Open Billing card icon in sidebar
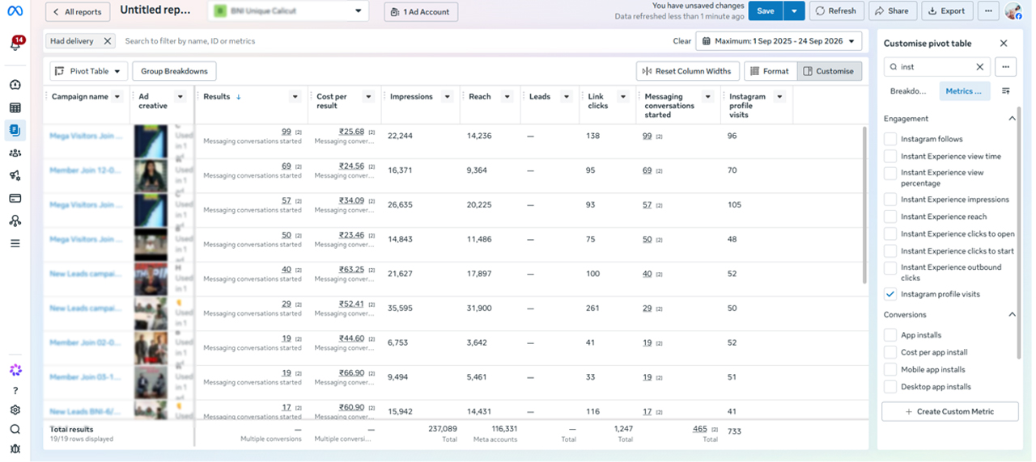The height and width of the screenshot is (462, 1036). [x=15, y=198]
